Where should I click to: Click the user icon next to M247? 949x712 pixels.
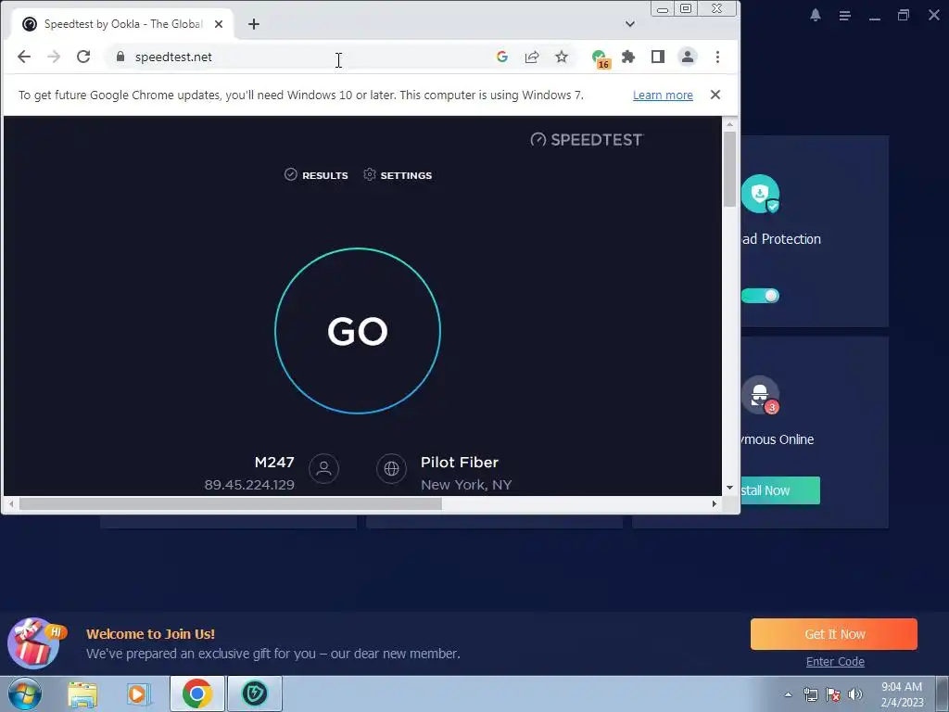click(323, 468)
